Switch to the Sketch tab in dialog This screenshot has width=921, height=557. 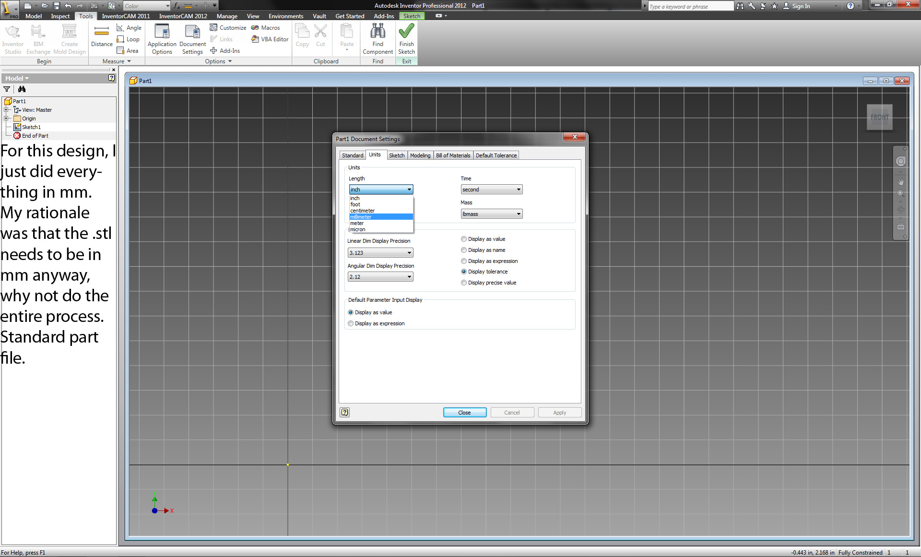coord(397,155)
